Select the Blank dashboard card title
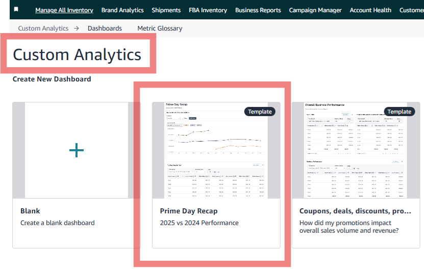The width and height of the screenshot is (424, 276). (x=30, y=211)
